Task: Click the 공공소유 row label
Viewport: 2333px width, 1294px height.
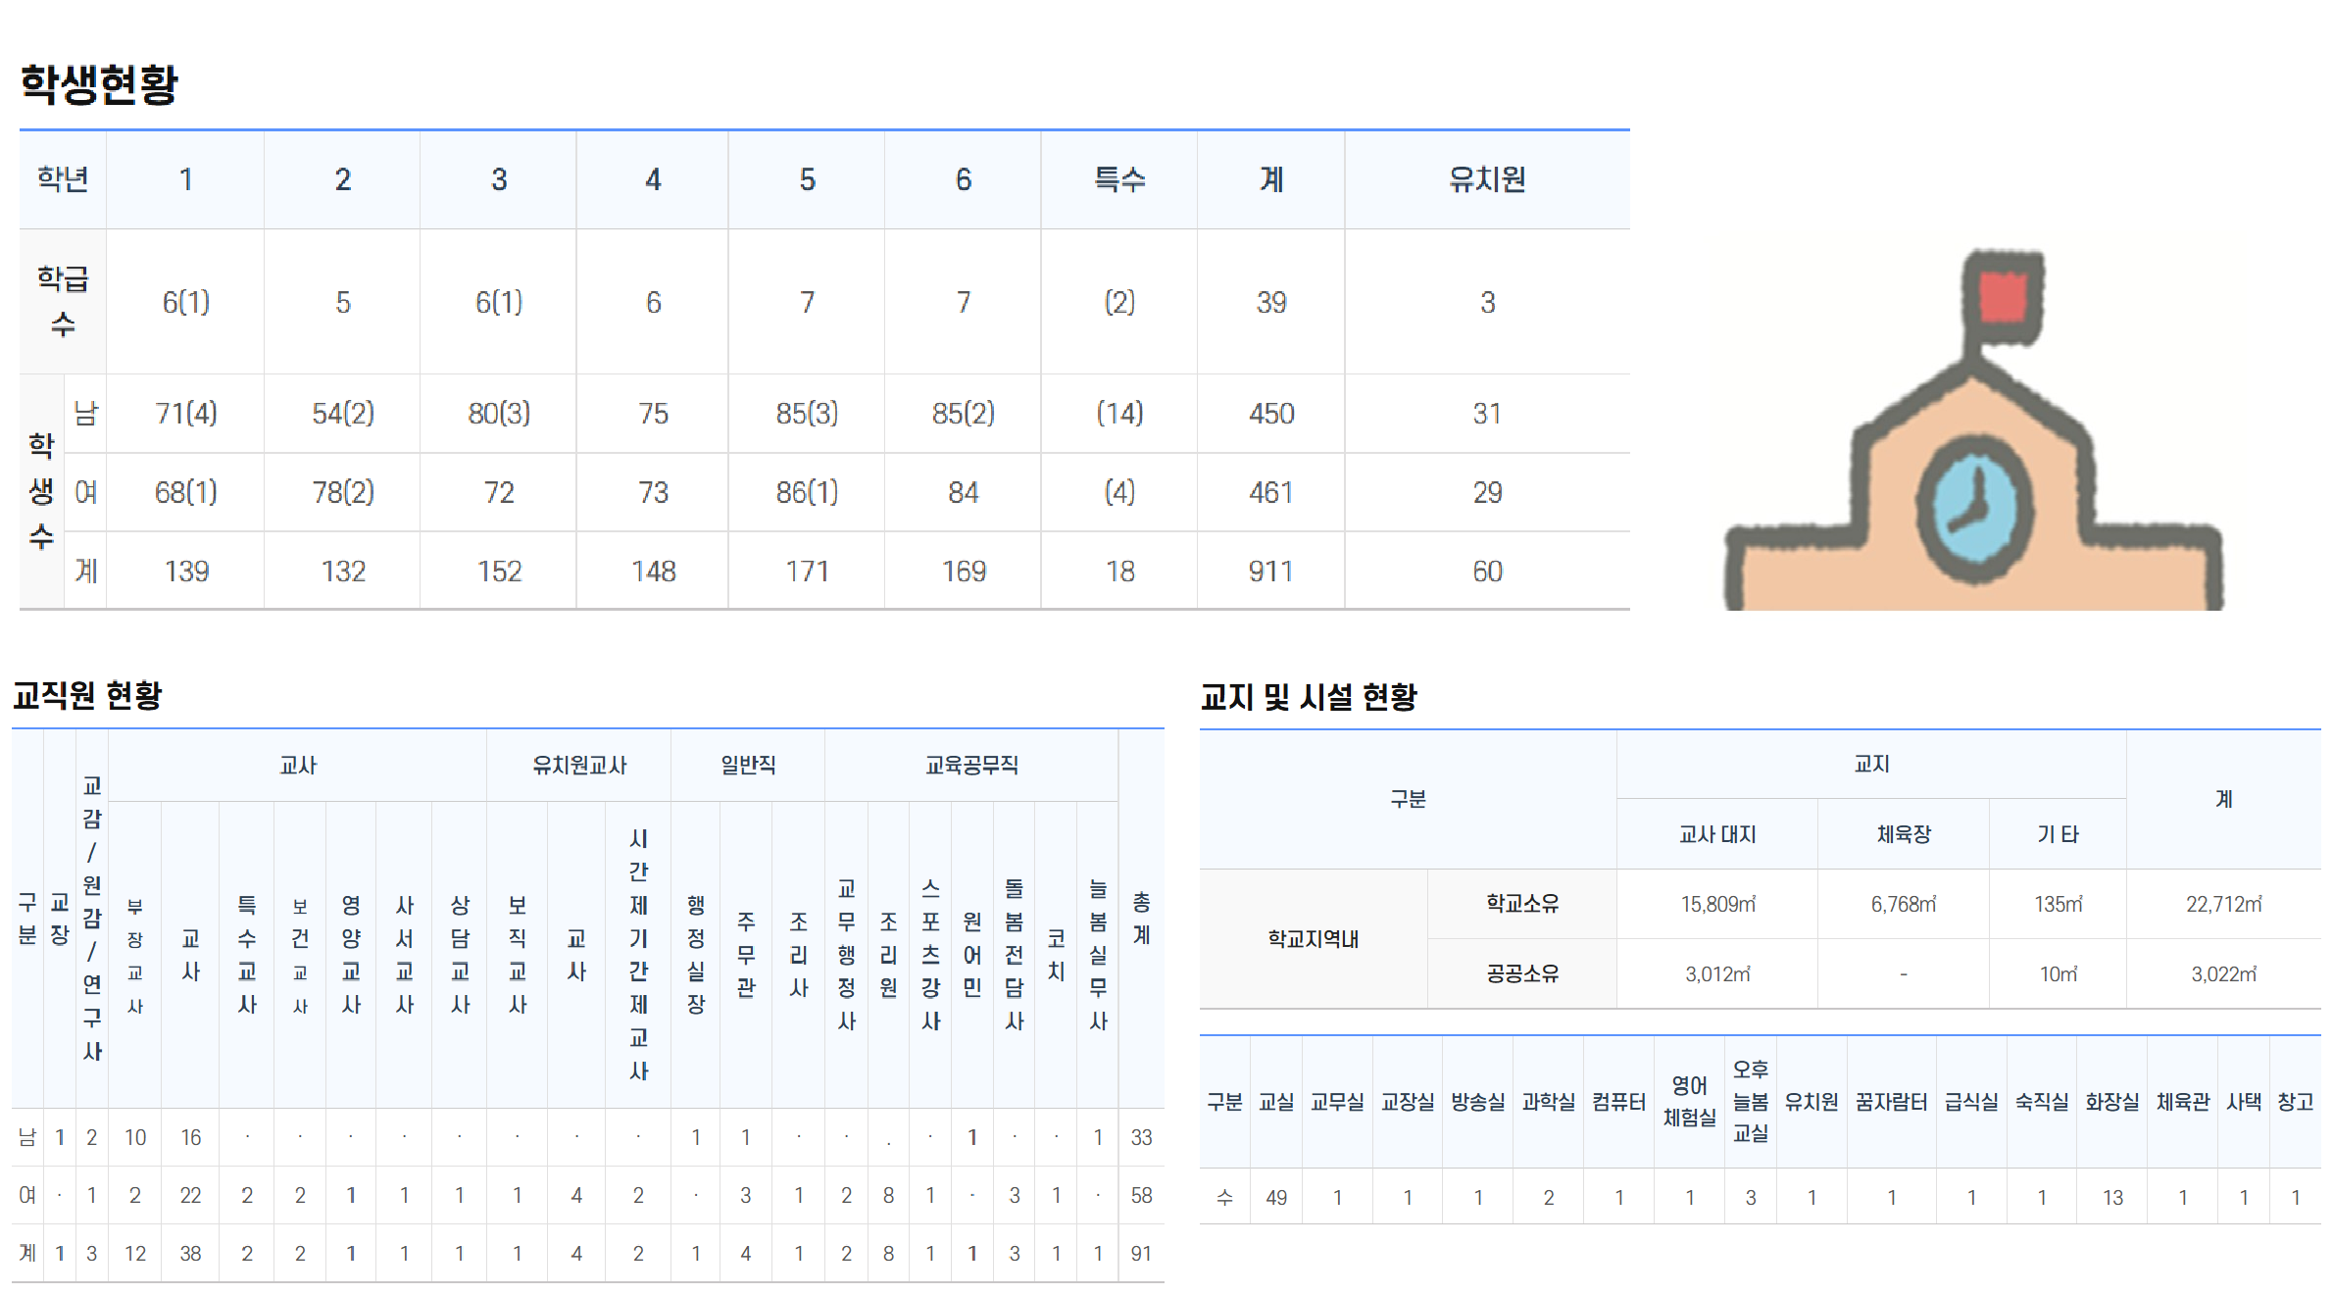Action: (x=1521, y=973)
